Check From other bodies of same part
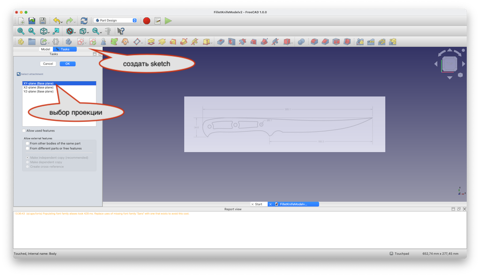 (27, 143)
